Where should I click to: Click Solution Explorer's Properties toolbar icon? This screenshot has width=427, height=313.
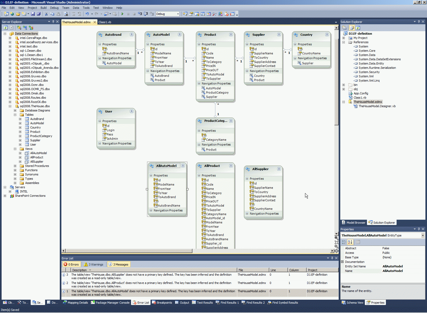(344, 28)
